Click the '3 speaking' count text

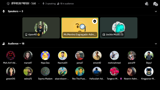click(50, 4)
